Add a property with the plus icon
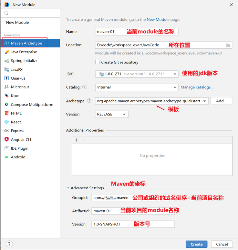The height and width of the screenshot is (250, 238). tap(76, 140)
